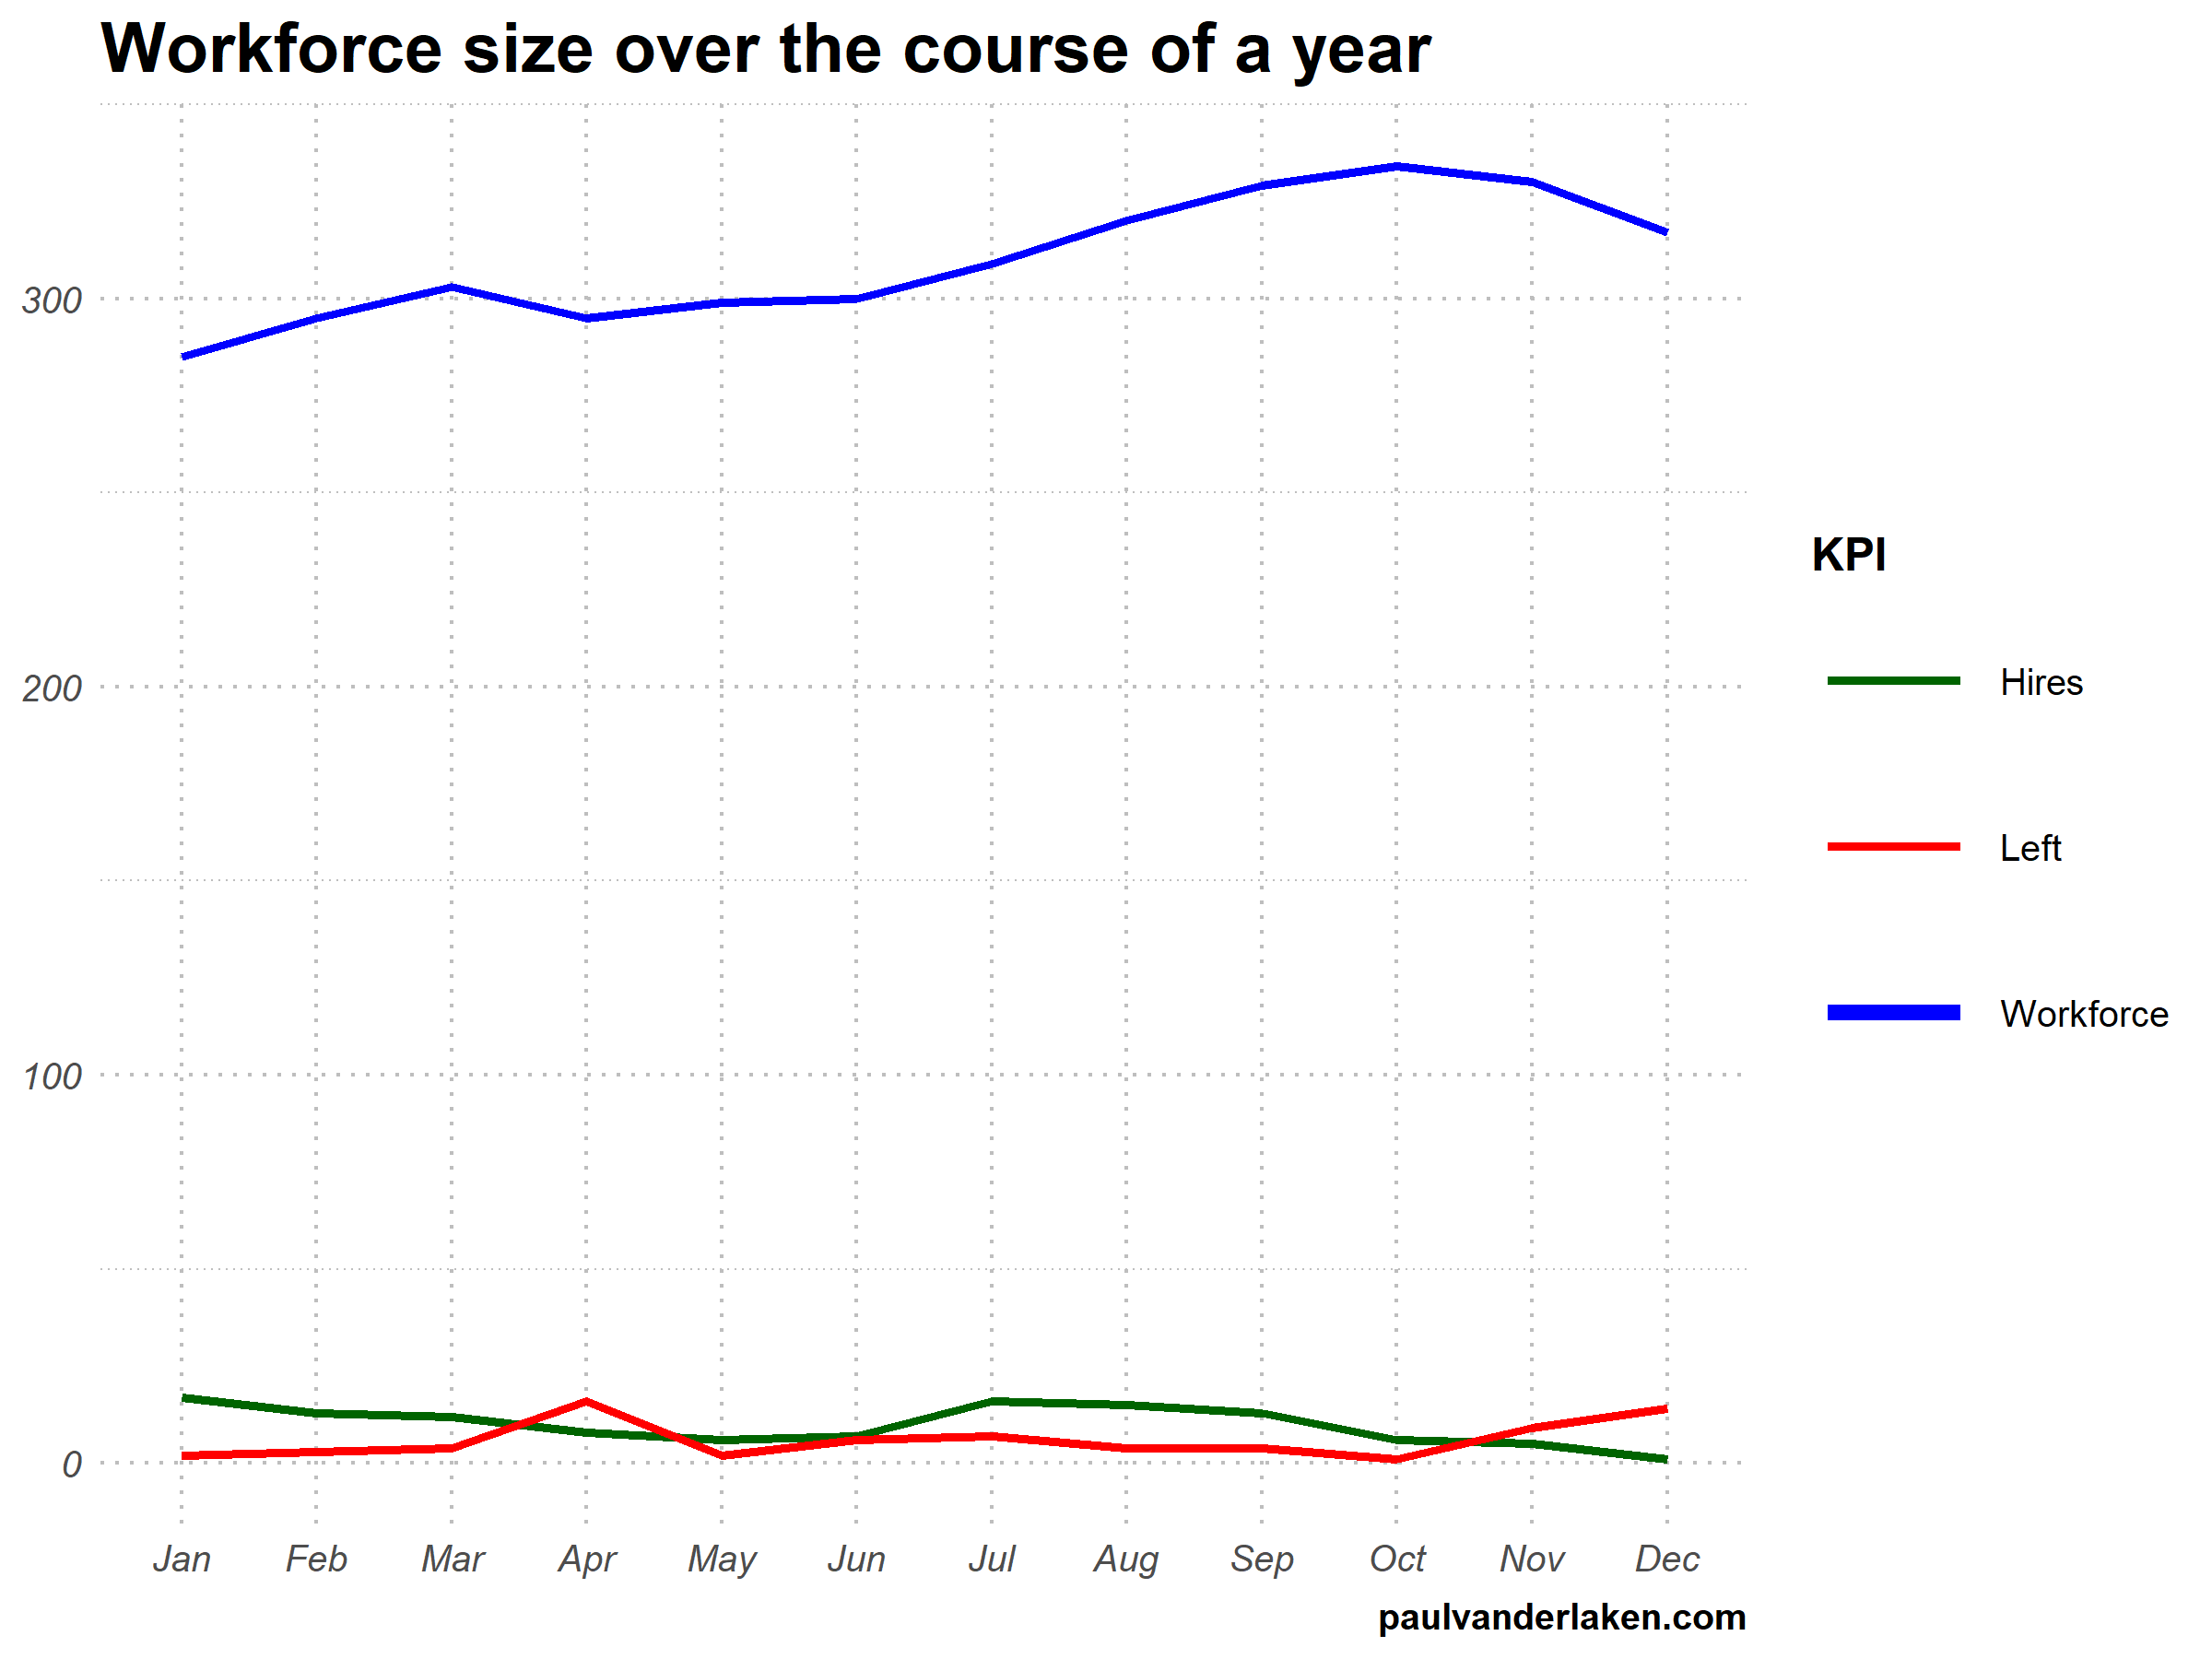
Task: Click the blue Workforce legend line
Action: click(x=1893, y=1013)
